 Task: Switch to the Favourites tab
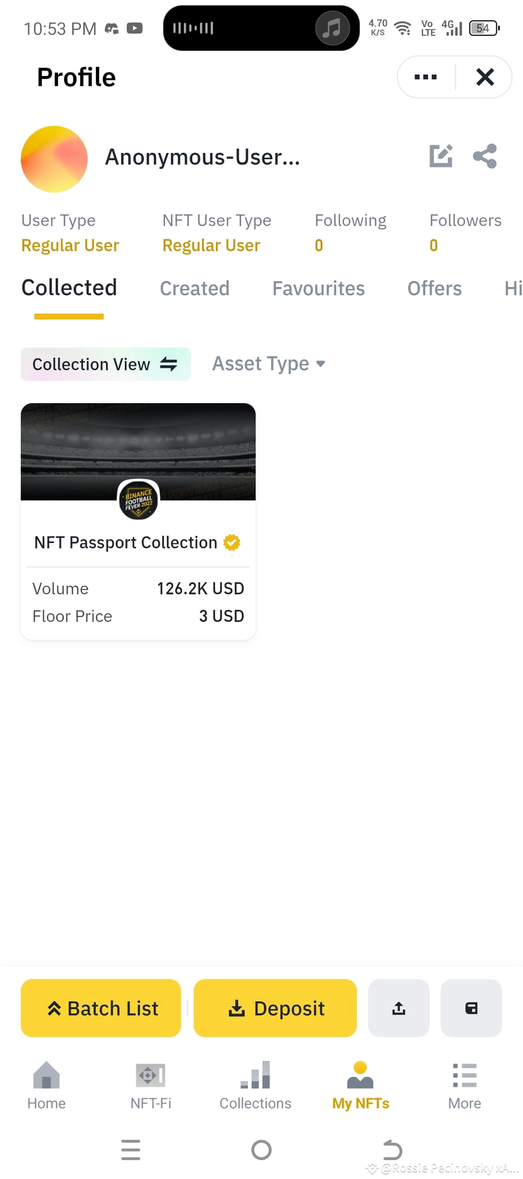pyautogui.click(x=319, y=288)
